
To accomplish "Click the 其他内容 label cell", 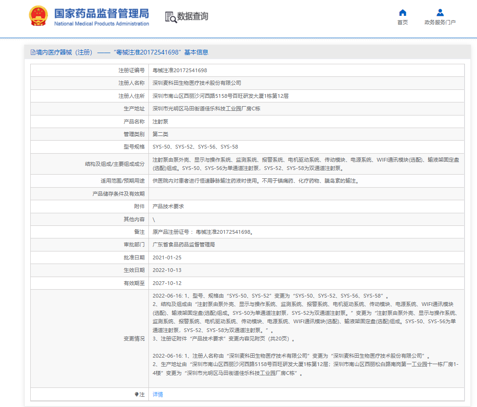I will [89, 219].
